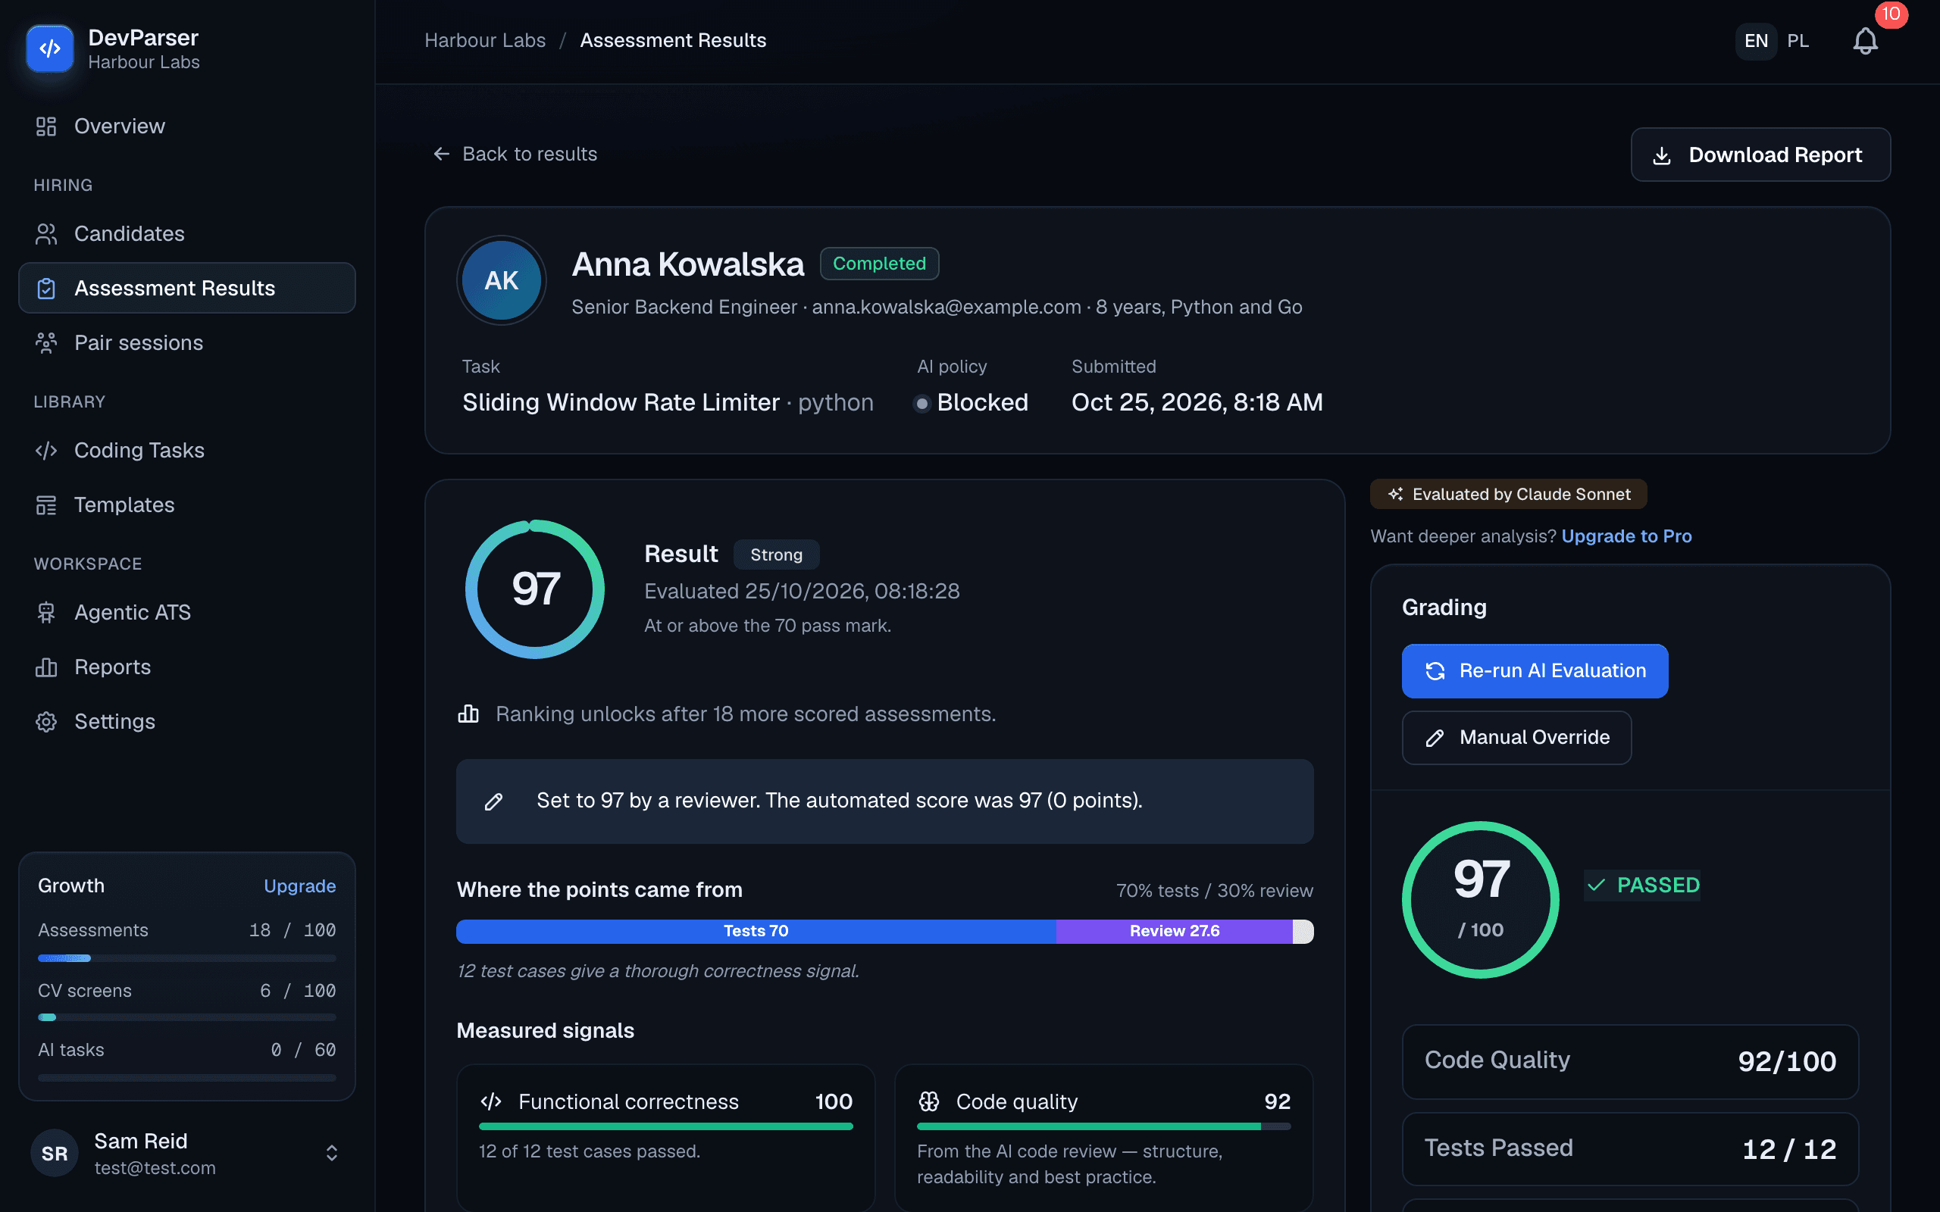Click the Upgrade link in Growth card
This screenshot has width=1940, height=1212.
300,886
